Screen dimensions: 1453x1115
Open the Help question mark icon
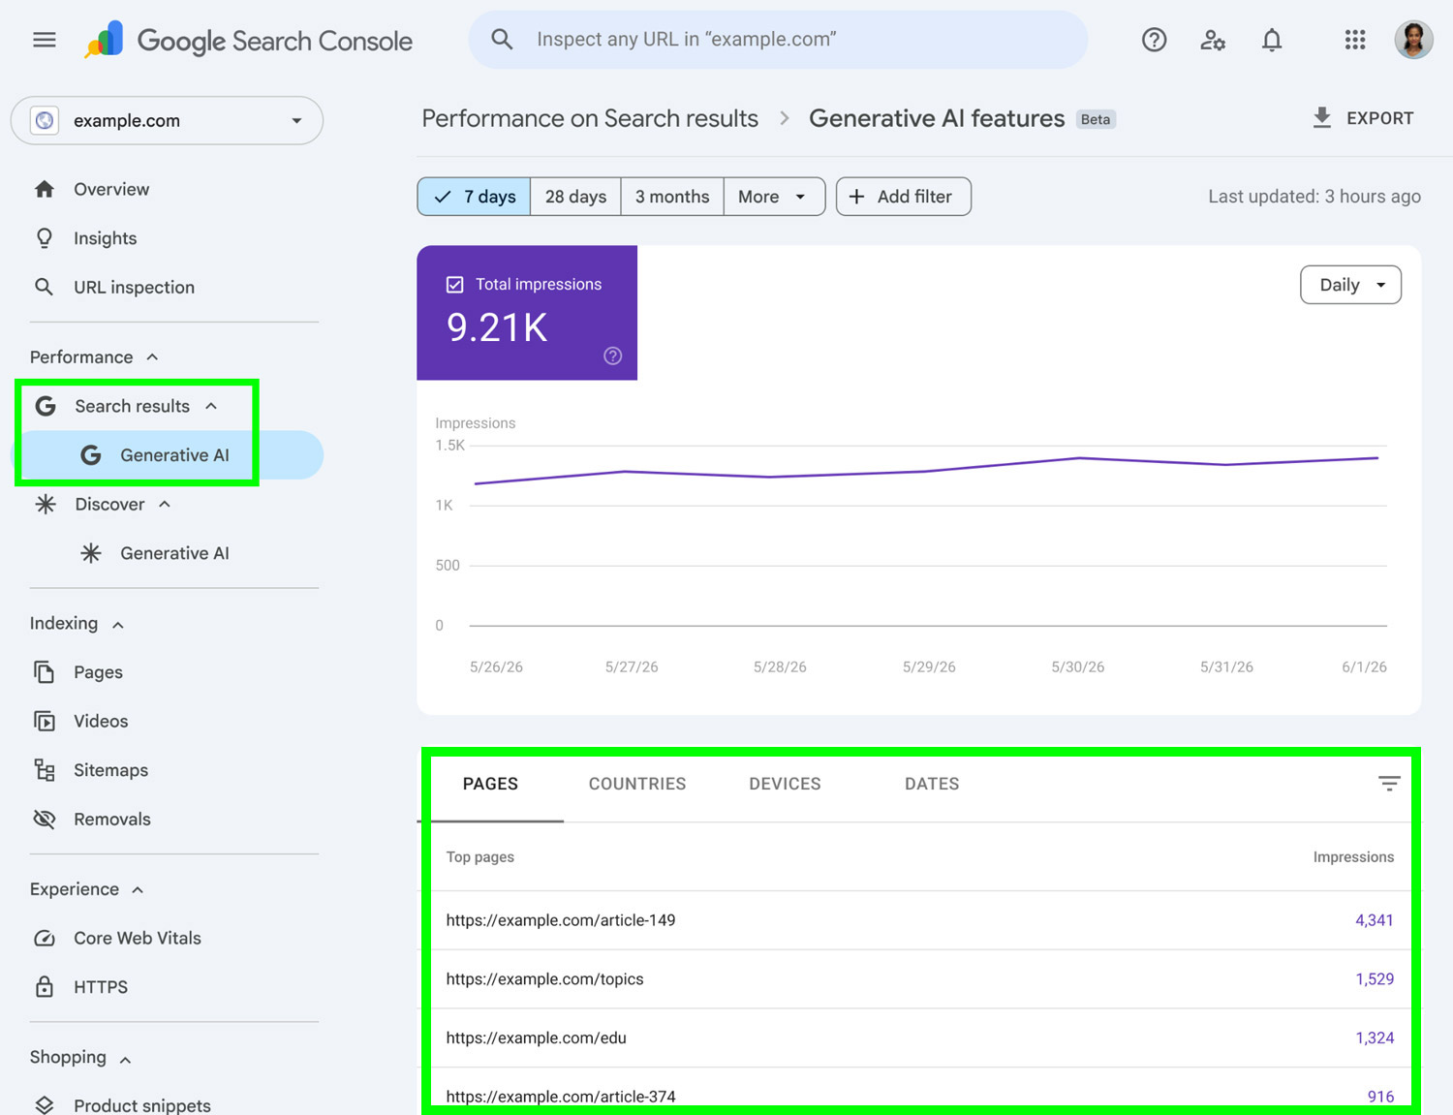pyautogui.click(x=1154, y=40)
